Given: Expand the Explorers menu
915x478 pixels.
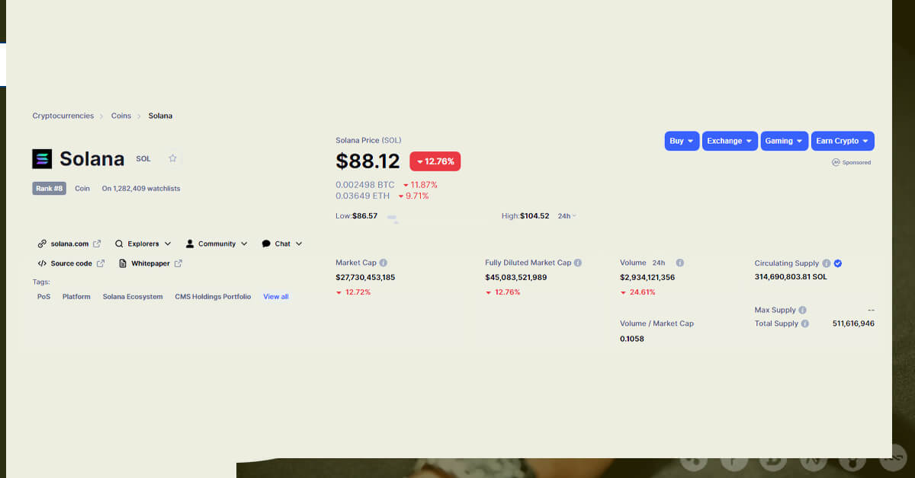Looking at the screenshot, I should pyautogui.click(x=143, y=244).
